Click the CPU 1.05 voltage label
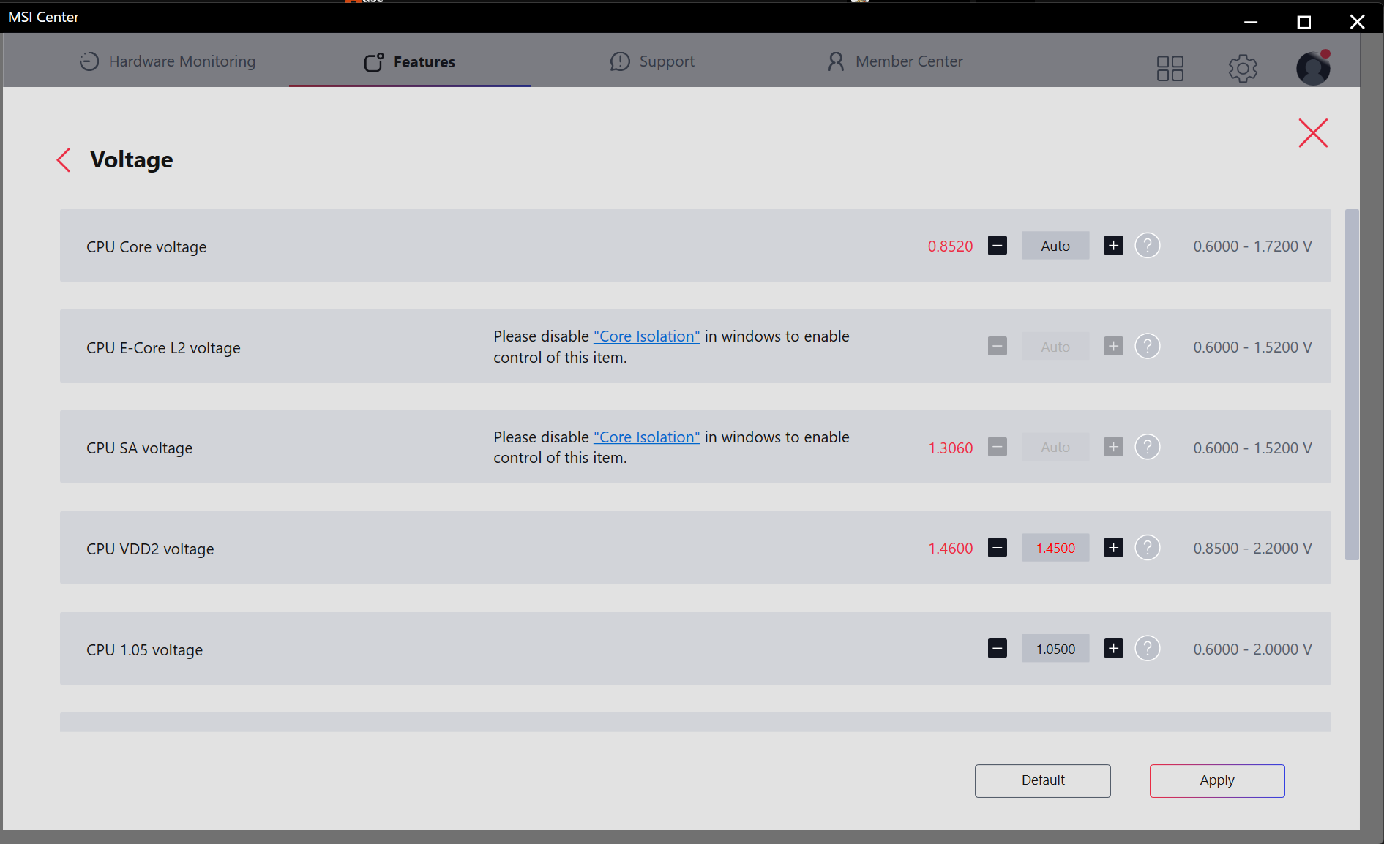Image resolution: width=1384 pixels, height=844 pixels. tap(144, 650)
